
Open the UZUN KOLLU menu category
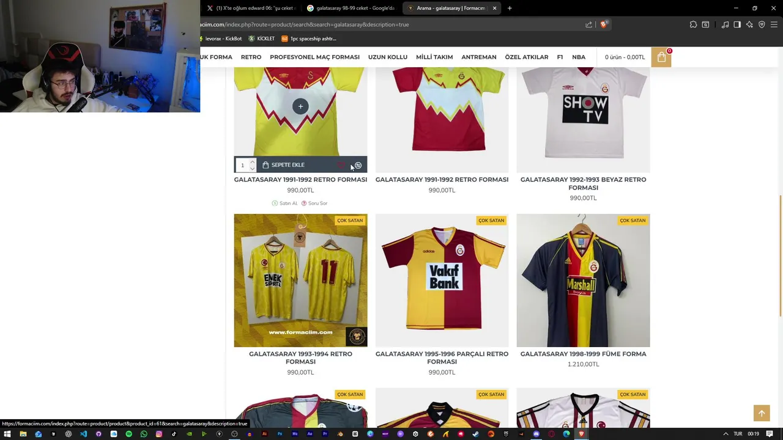coord(388,57)
